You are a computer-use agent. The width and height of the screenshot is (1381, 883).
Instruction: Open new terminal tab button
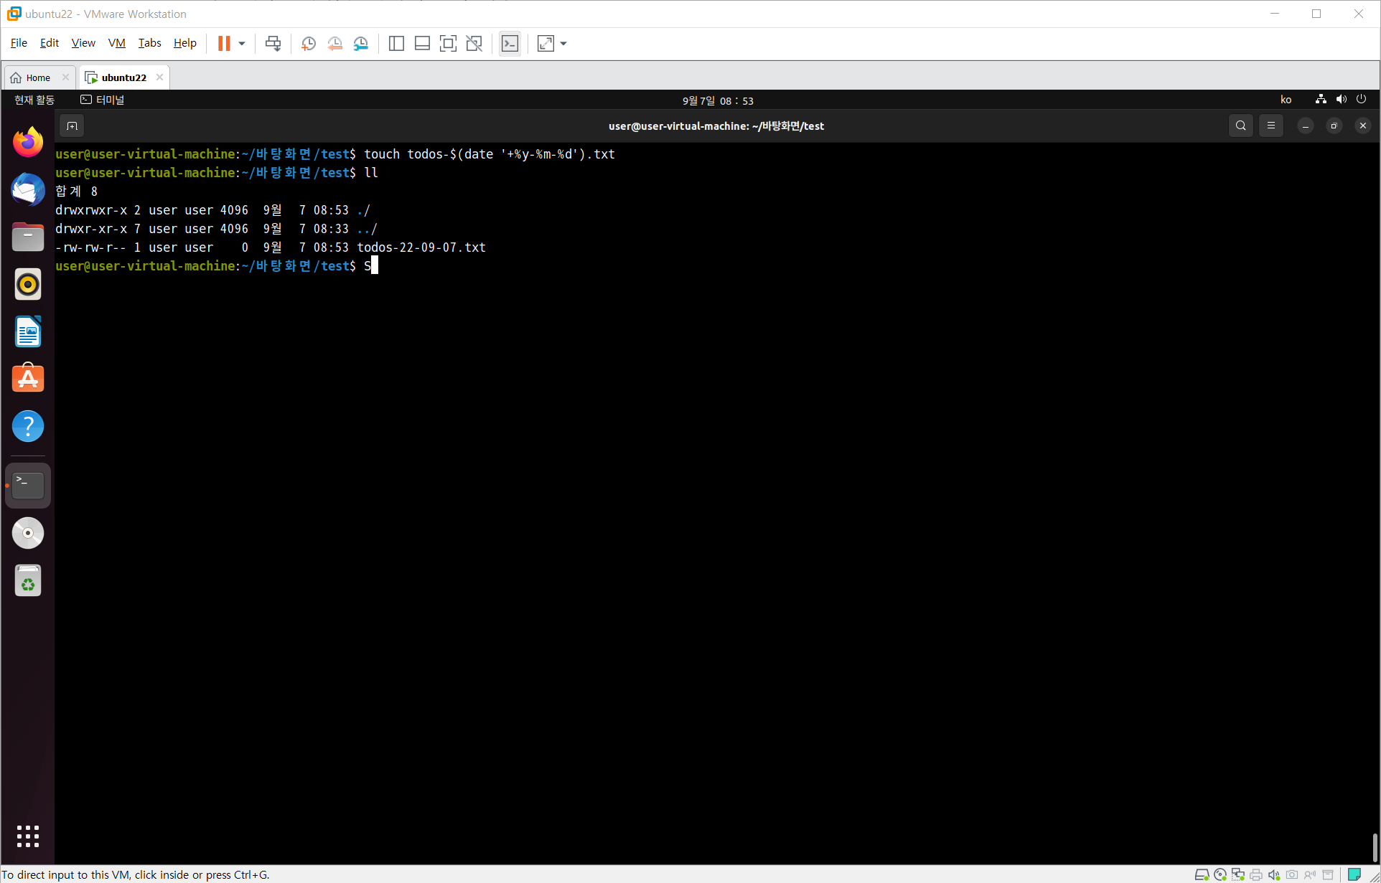[72, 126]
